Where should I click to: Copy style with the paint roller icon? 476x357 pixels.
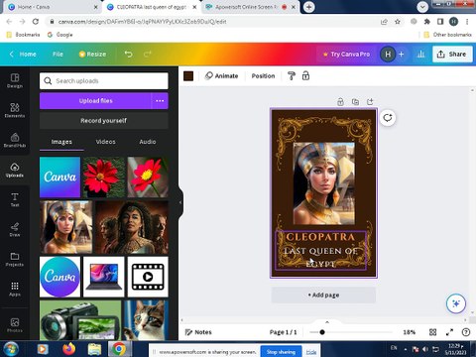coord(292,76)
